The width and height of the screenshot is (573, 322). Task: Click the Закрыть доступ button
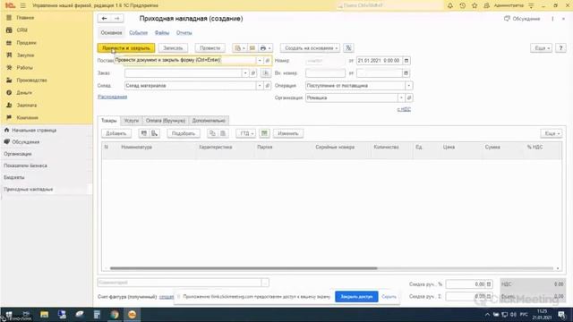[x=356, y=296]
